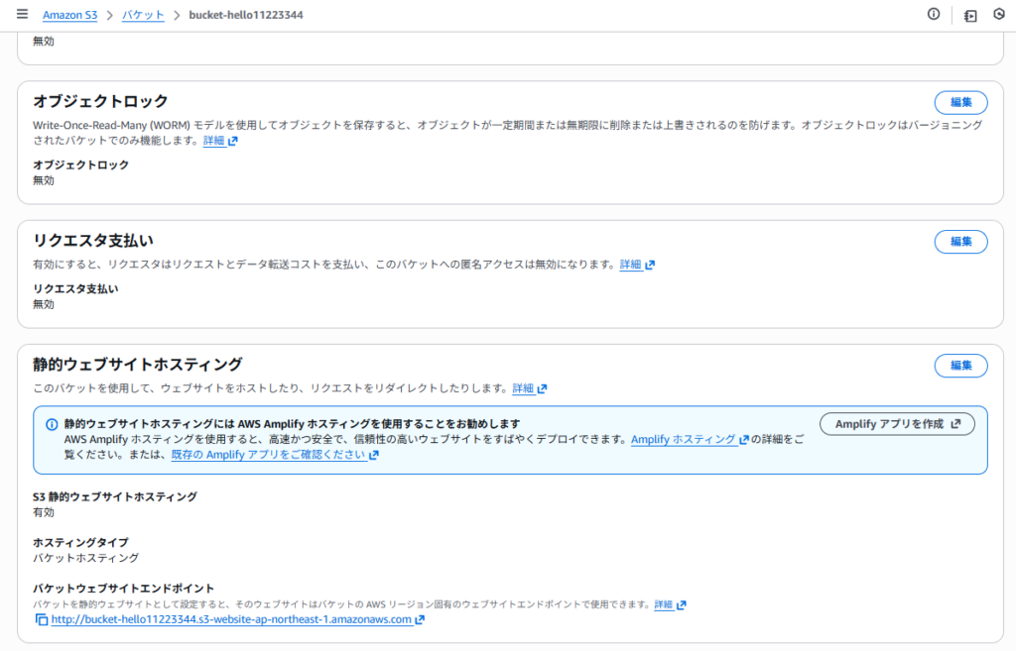Click Amplify アプリを作成 button
The height and width of the screenshot is (651, 1016).
[897, 424]
